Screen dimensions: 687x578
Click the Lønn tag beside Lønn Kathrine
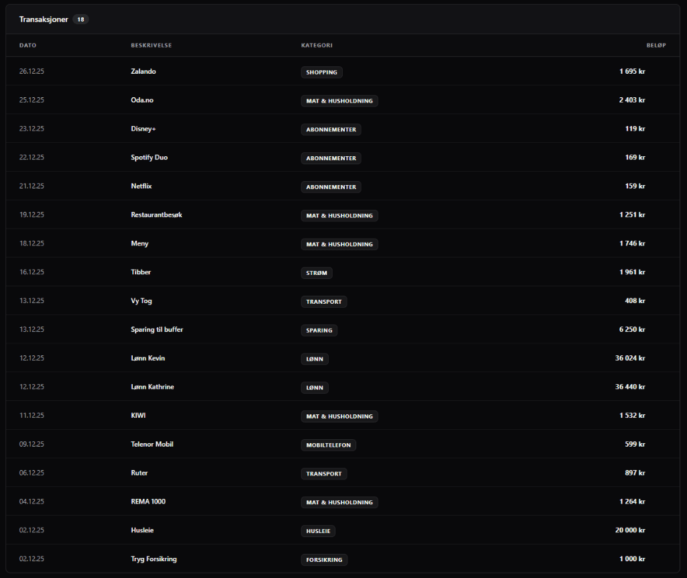click(315, 388)
